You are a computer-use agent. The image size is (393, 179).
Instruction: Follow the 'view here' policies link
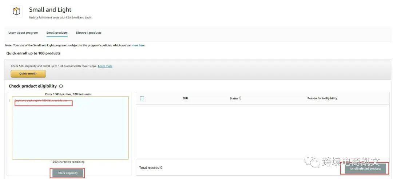tap(138, 45)
